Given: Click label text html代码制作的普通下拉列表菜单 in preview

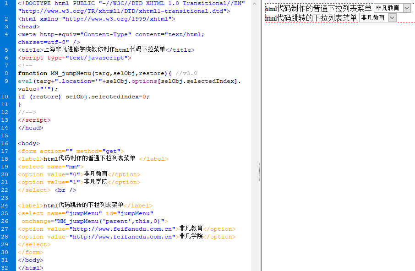Looking at the screenshot, I should coord(318,8).
